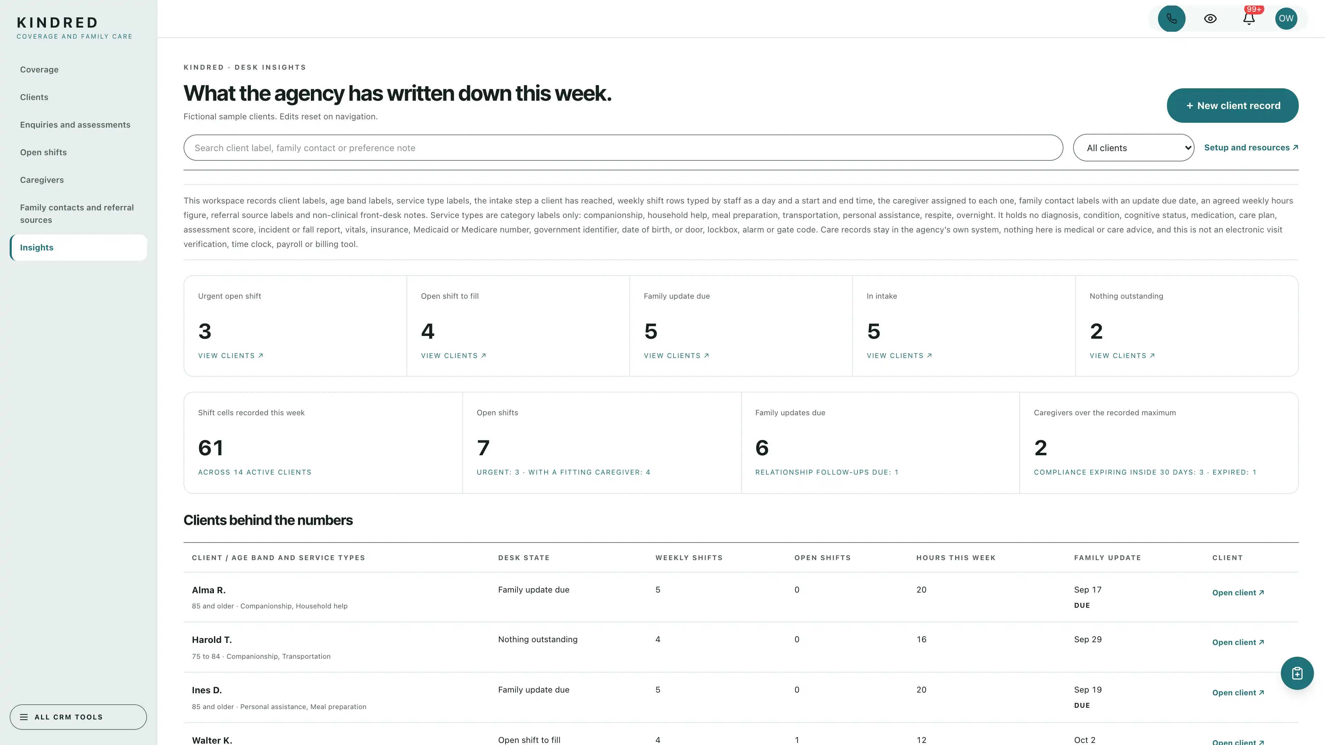View clients under In intake

pos(899,356)
